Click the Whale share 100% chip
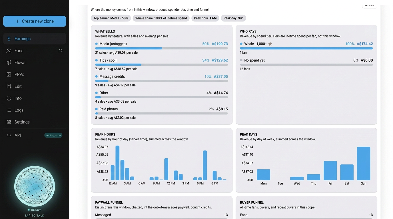 (x=161, y=18)
